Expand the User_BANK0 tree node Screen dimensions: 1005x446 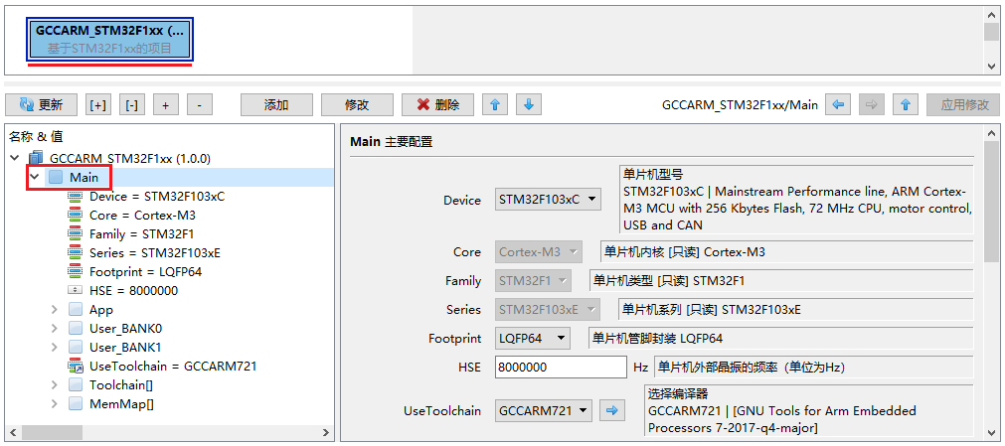tap(56, 329)
